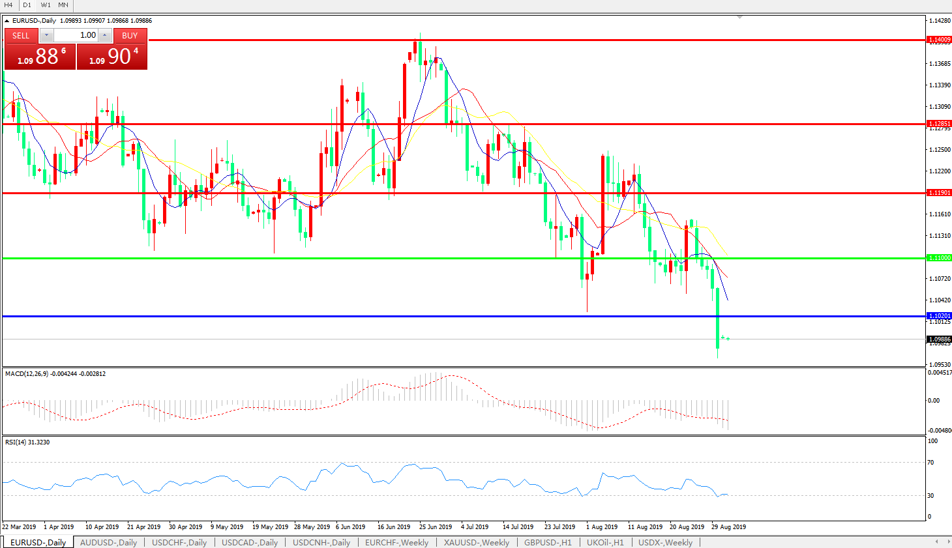The width and height of the screenshot is (952, 548).
Task: Click the red 1.14009 resistance price label
Action: pyautogui.click(x=939, y=40)
